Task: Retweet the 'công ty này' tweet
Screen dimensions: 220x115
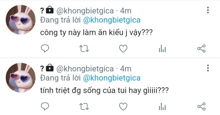Action: [84, 49]
